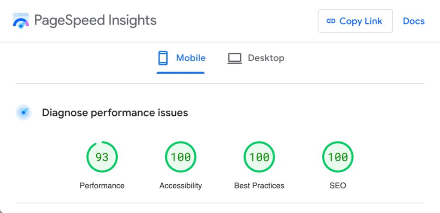Click the PageSpeed Insights logo icon
The height and width of the screenshot is (213, 440).
click(x=21, y=21)
